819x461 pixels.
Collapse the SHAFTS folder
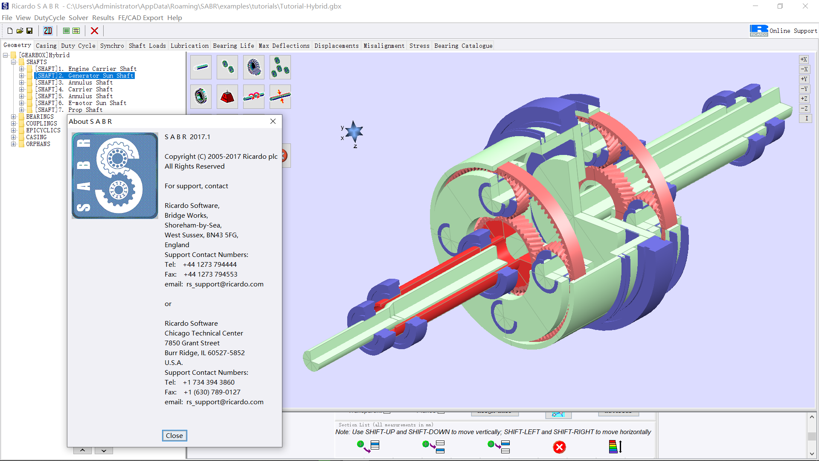coord(14,62)
